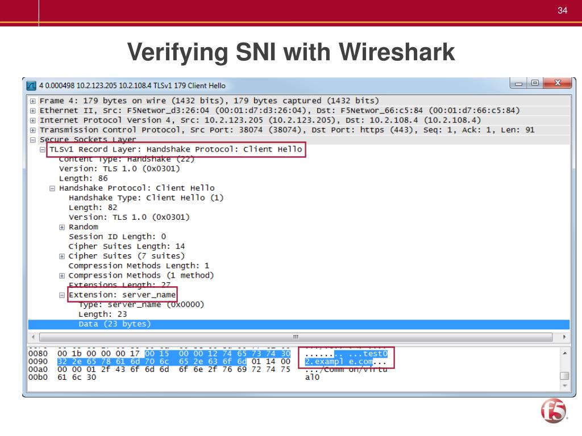Select Session ID Length: 0 row
This screenshot has width=582, height=436.
click(117, 237)
